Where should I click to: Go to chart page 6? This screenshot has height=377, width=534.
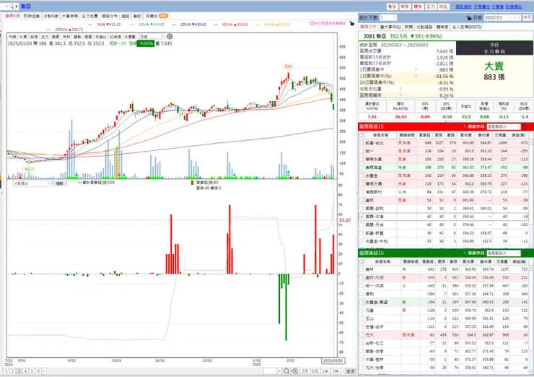tap(38, 371)
